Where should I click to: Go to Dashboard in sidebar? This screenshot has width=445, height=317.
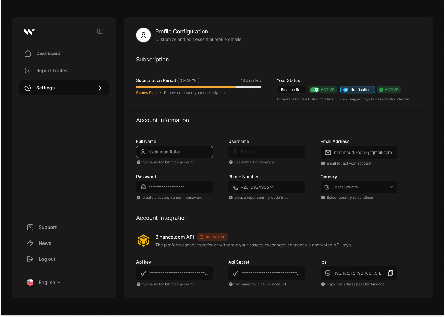(48, 53)
